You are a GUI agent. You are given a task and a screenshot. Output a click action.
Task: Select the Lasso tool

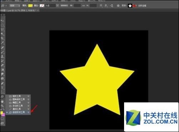click(2, 30)
